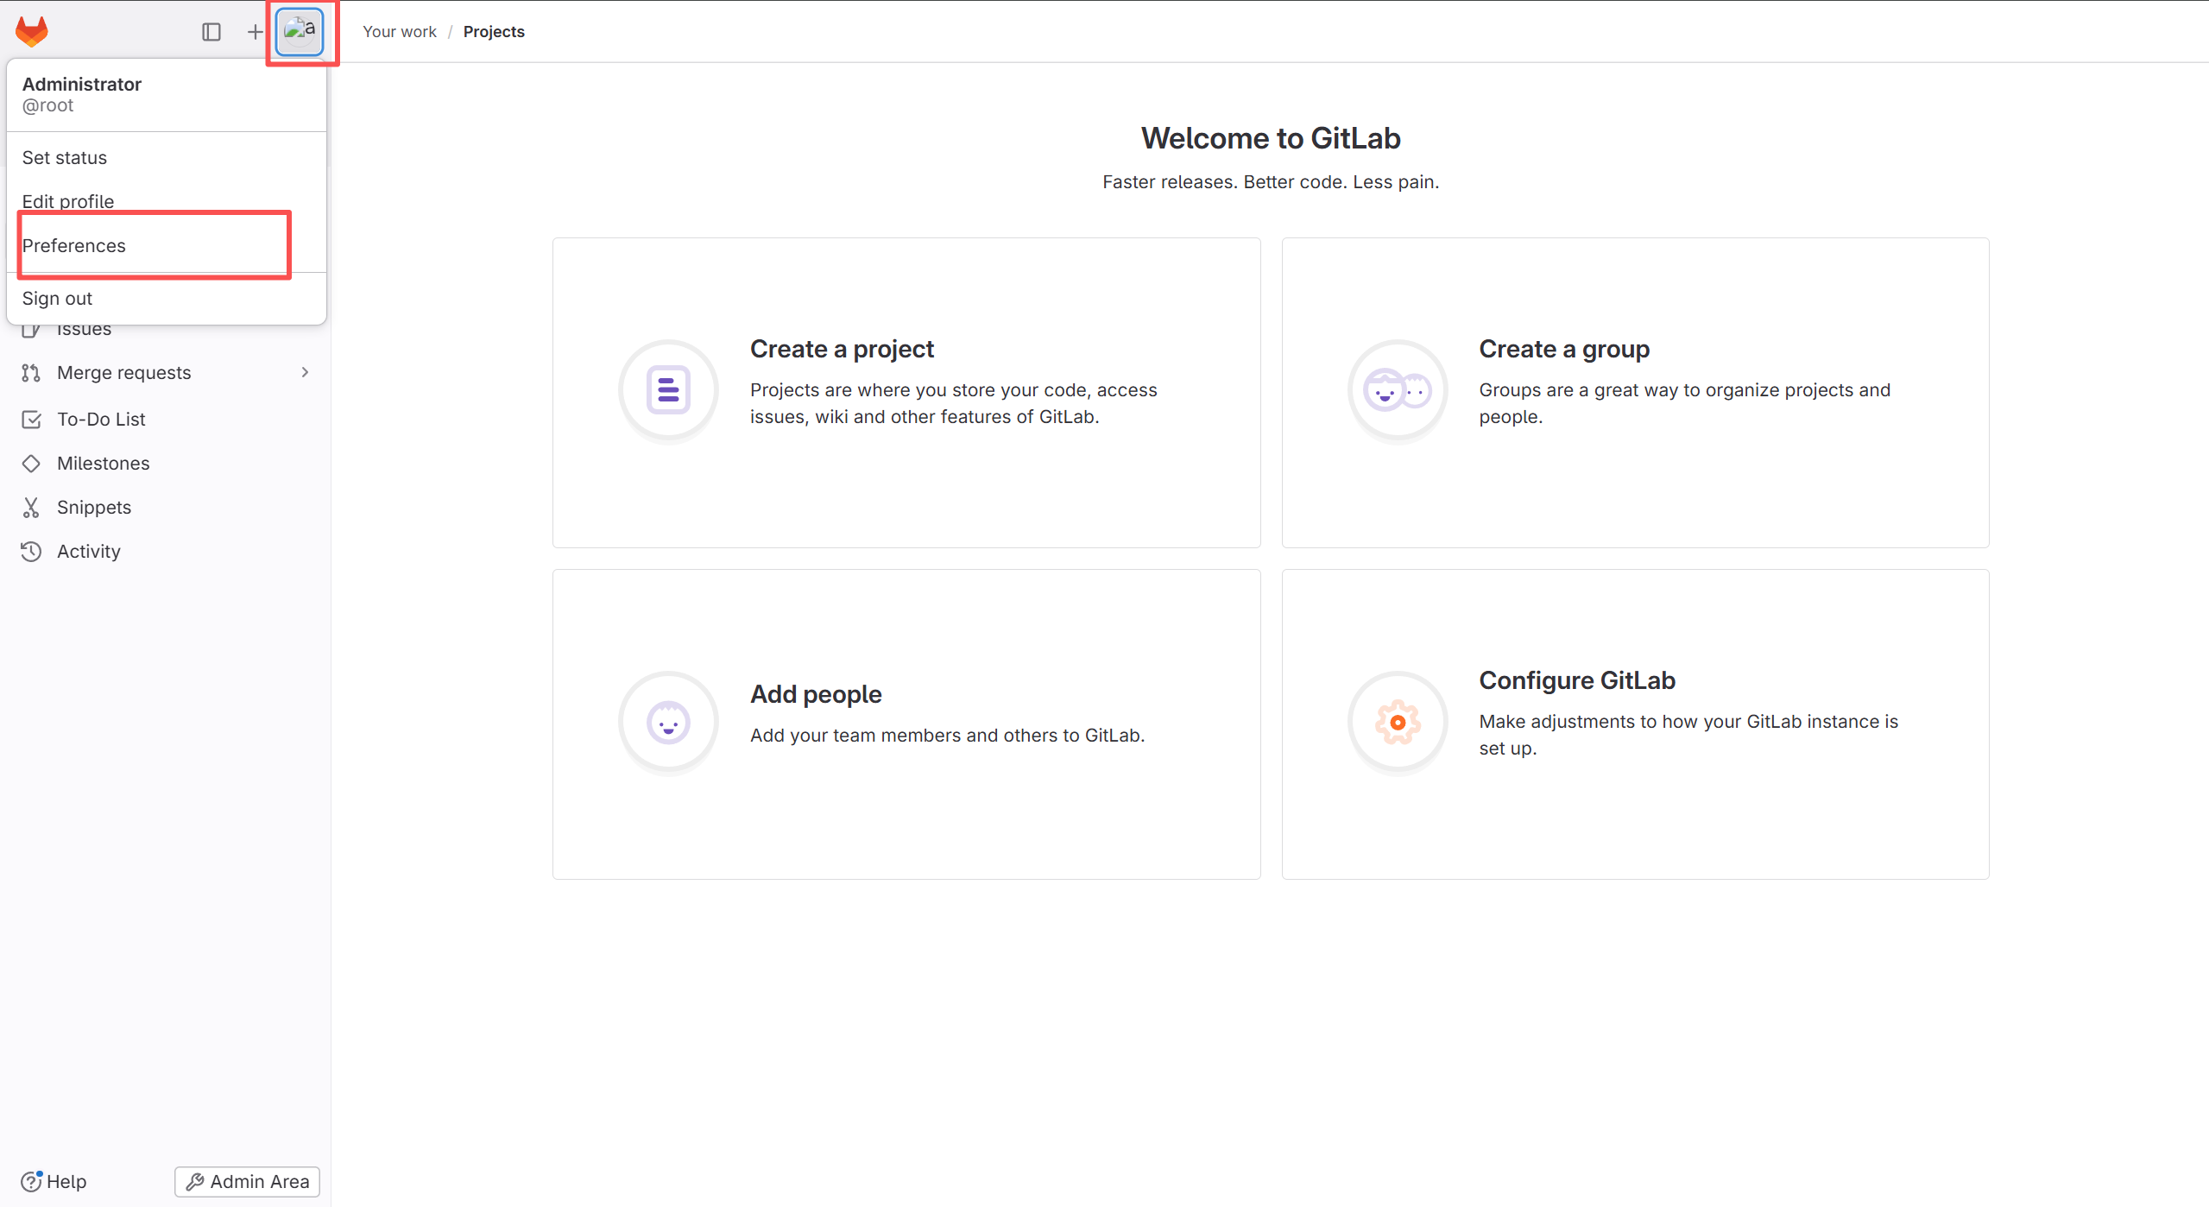The image size is (2209, 1207).
Task: Follow the Your work breadcrumb link
Action: pos(400,32)
